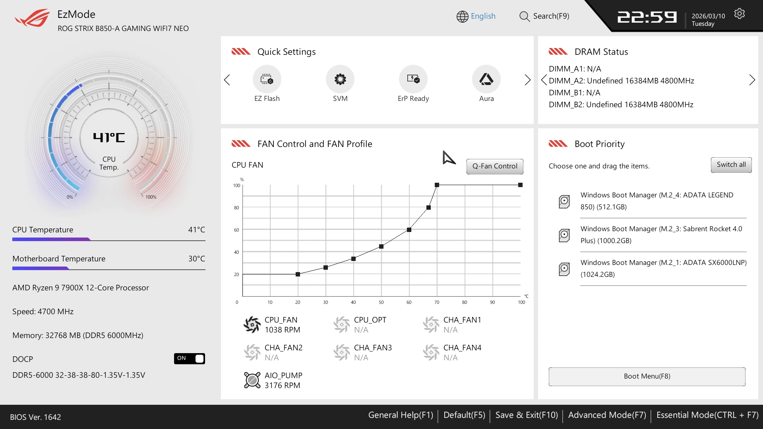Click the SVM quick setting icon

(x=340, y=79)
